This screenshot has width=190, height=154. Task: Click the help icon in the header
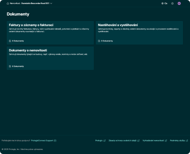coord(172,3)
